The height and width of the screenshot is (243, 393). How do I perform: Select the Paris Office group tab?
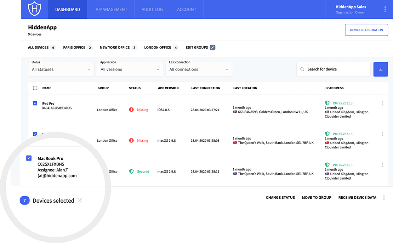point(78,47)
